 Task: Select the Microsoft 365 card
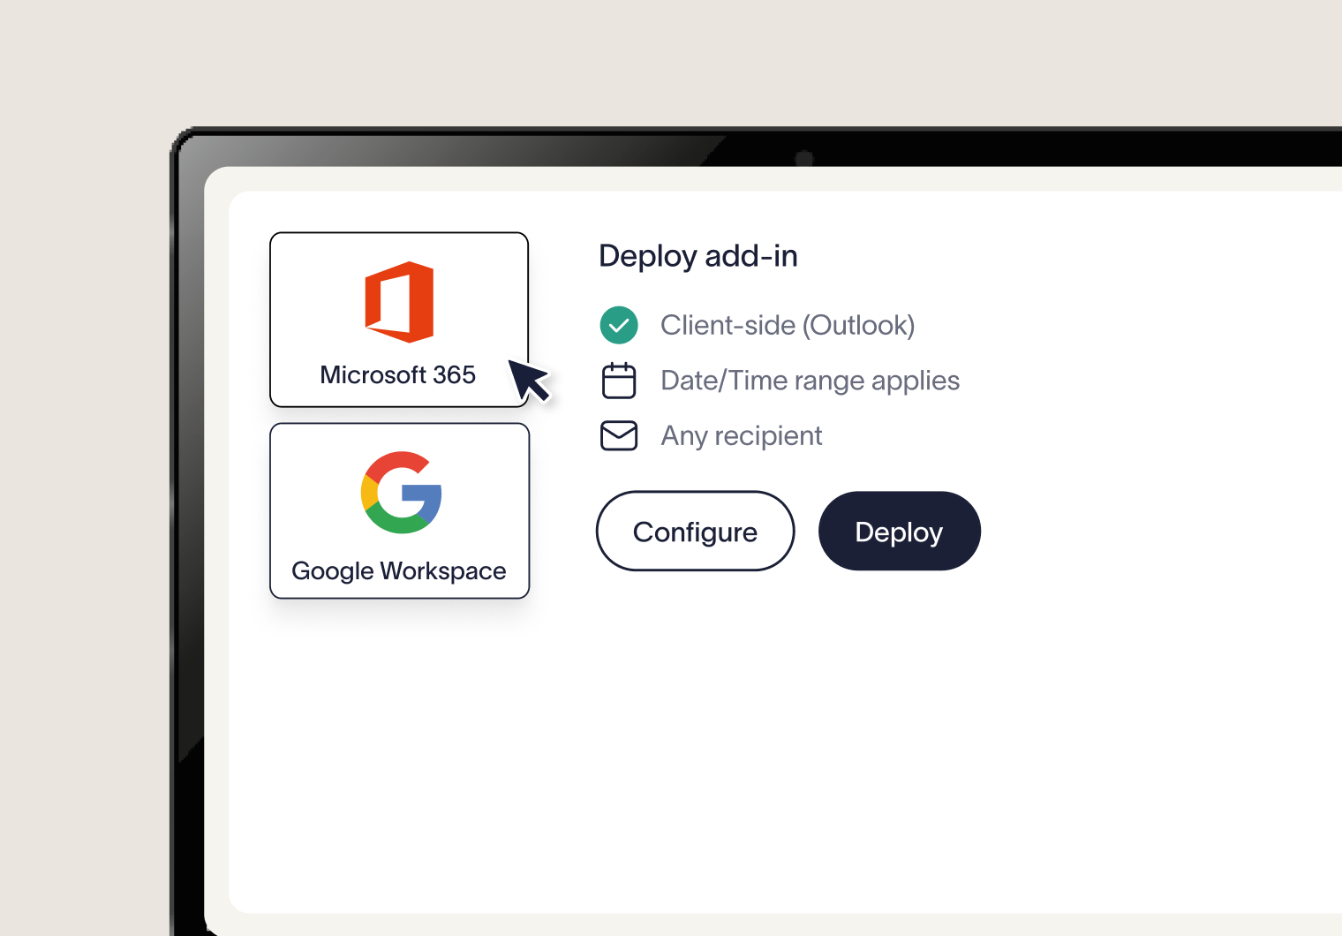(399, 320)
